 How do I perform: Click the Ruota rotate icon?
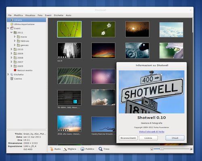52,149
